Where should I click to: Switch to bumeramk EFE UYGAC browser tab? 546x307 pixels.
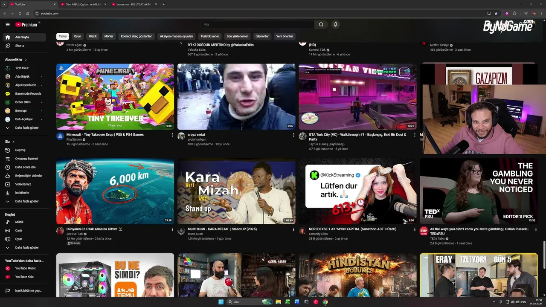[134, 4]
